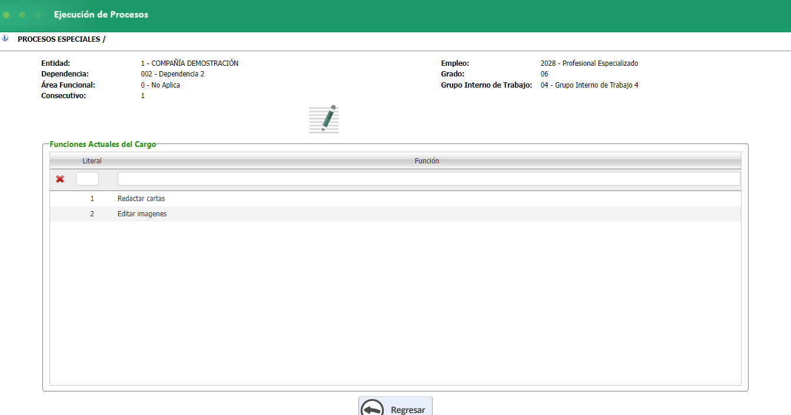Click the 'Empleo:' label
791x415 pixels.
[455, 63]
